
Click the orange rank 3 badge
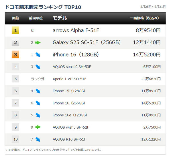[15, 54]
